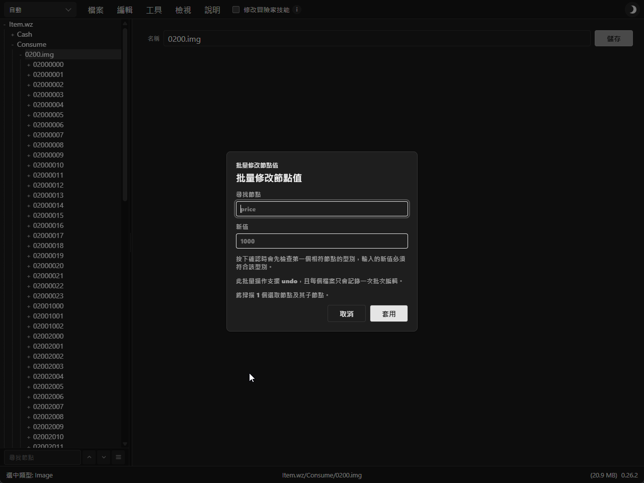The width and height of the screenshot is (644, 483).
Task: Select tree item 02000006
Action: tap(48, 125)
